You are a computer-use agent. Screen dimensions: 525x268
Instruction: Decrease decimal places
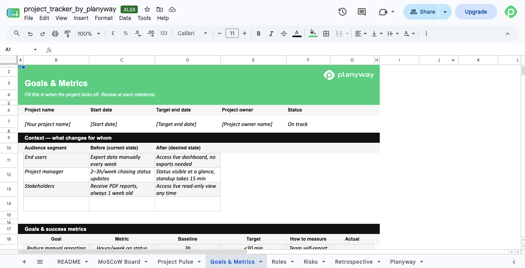point(138,34)
